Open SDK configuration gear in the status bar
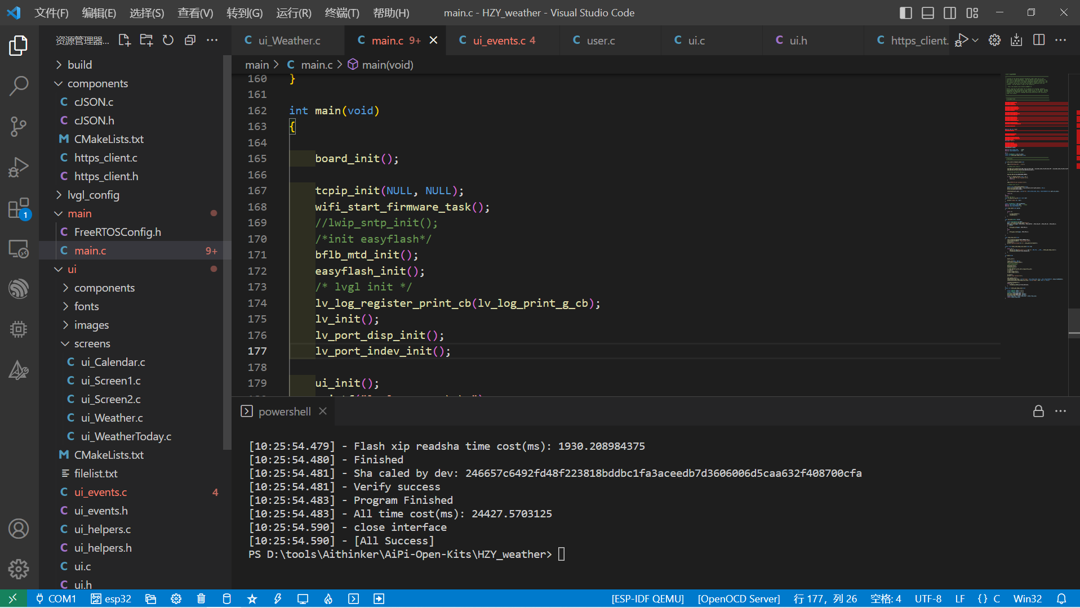The height and width of the screenshot is (608, 1080). (x=176, y=599)
